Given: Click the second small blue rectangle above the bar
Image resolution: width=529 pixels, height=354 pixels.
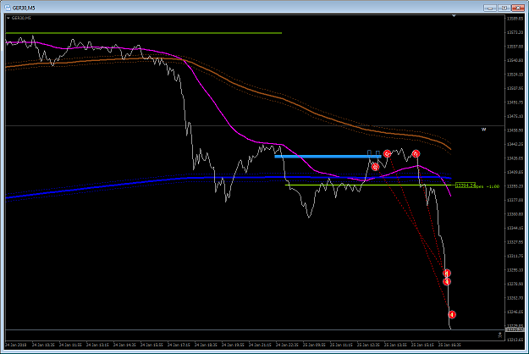Looking at the screenshot, I should click(x=377, y=153).
